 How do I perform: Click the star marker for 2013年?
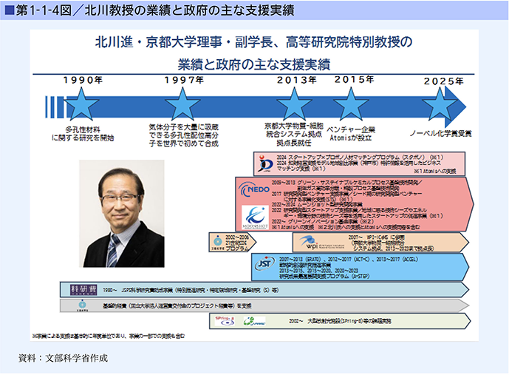[294, 104]
